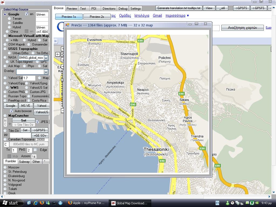The width and height of the screenshot is (276, 207).
Task: Click the +GE SOv button
Action: pos(40,136)
